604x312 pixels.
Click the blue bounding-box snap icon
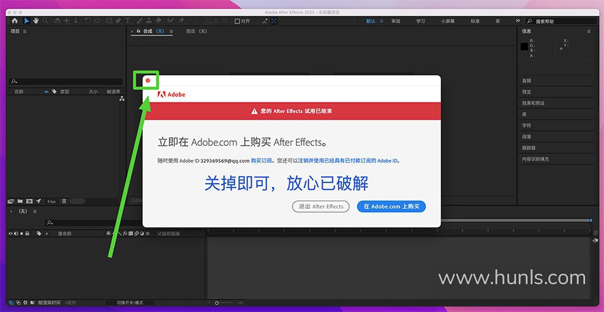pyautogui.click(x=274, y=21)
